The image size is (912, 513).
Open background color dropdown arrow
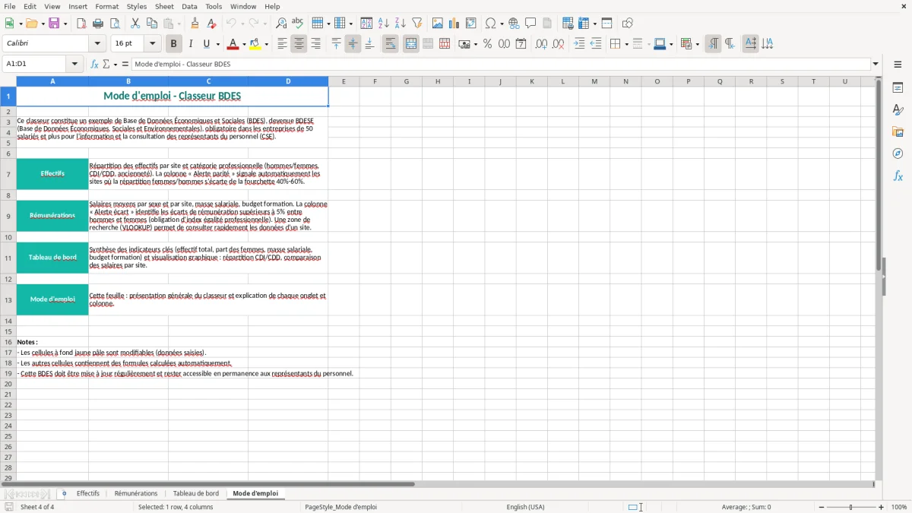tap(266, 44)
